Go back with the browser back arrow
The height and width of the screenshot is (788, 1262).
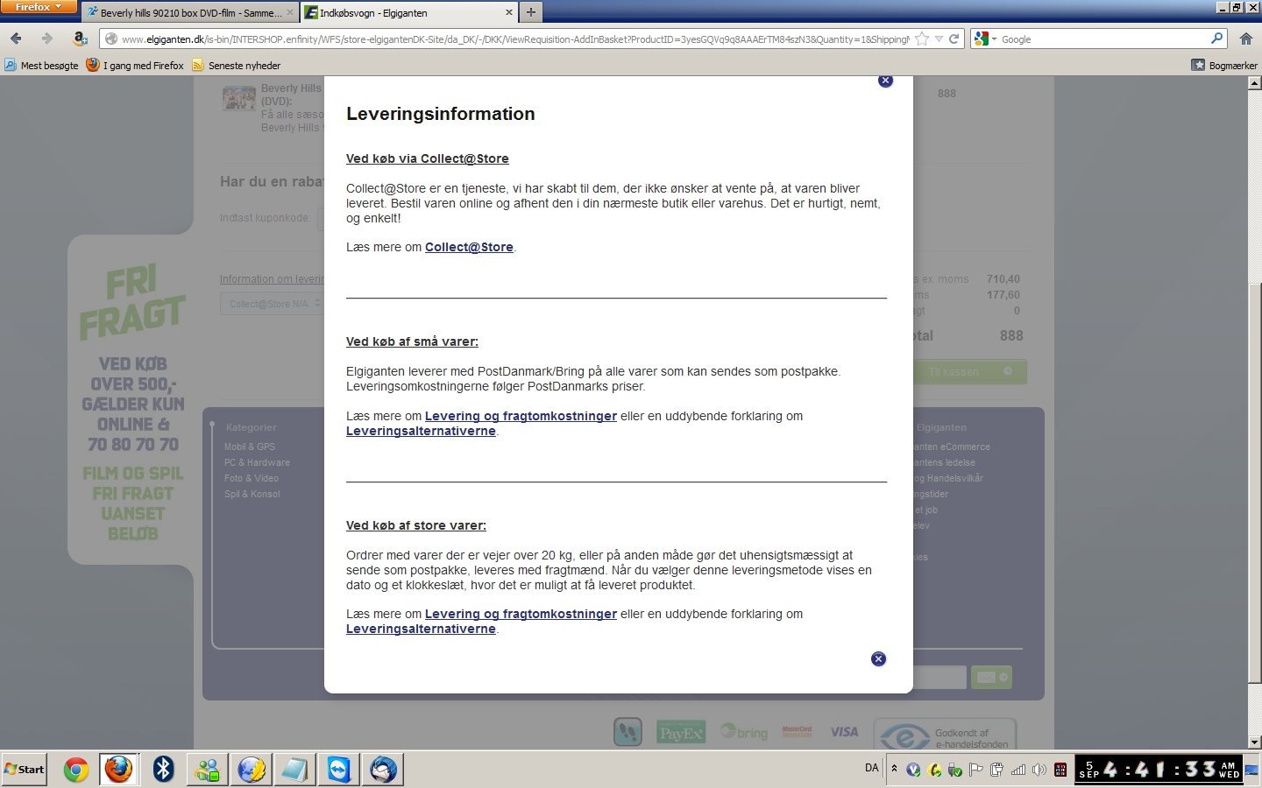pyautogui.click(x=16, y=39)
